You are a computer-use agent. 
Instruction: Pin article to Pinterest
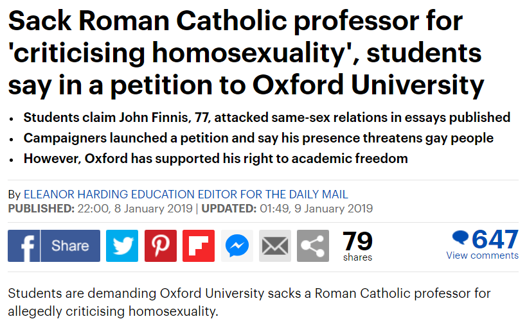click(161, 246)
